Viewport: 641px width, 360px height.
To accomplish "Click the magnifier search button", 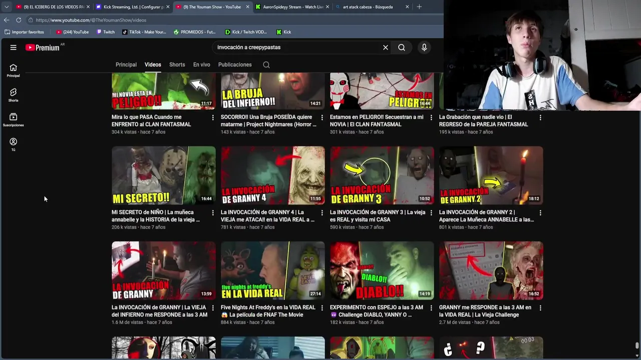I will click(x=402, y=47).
